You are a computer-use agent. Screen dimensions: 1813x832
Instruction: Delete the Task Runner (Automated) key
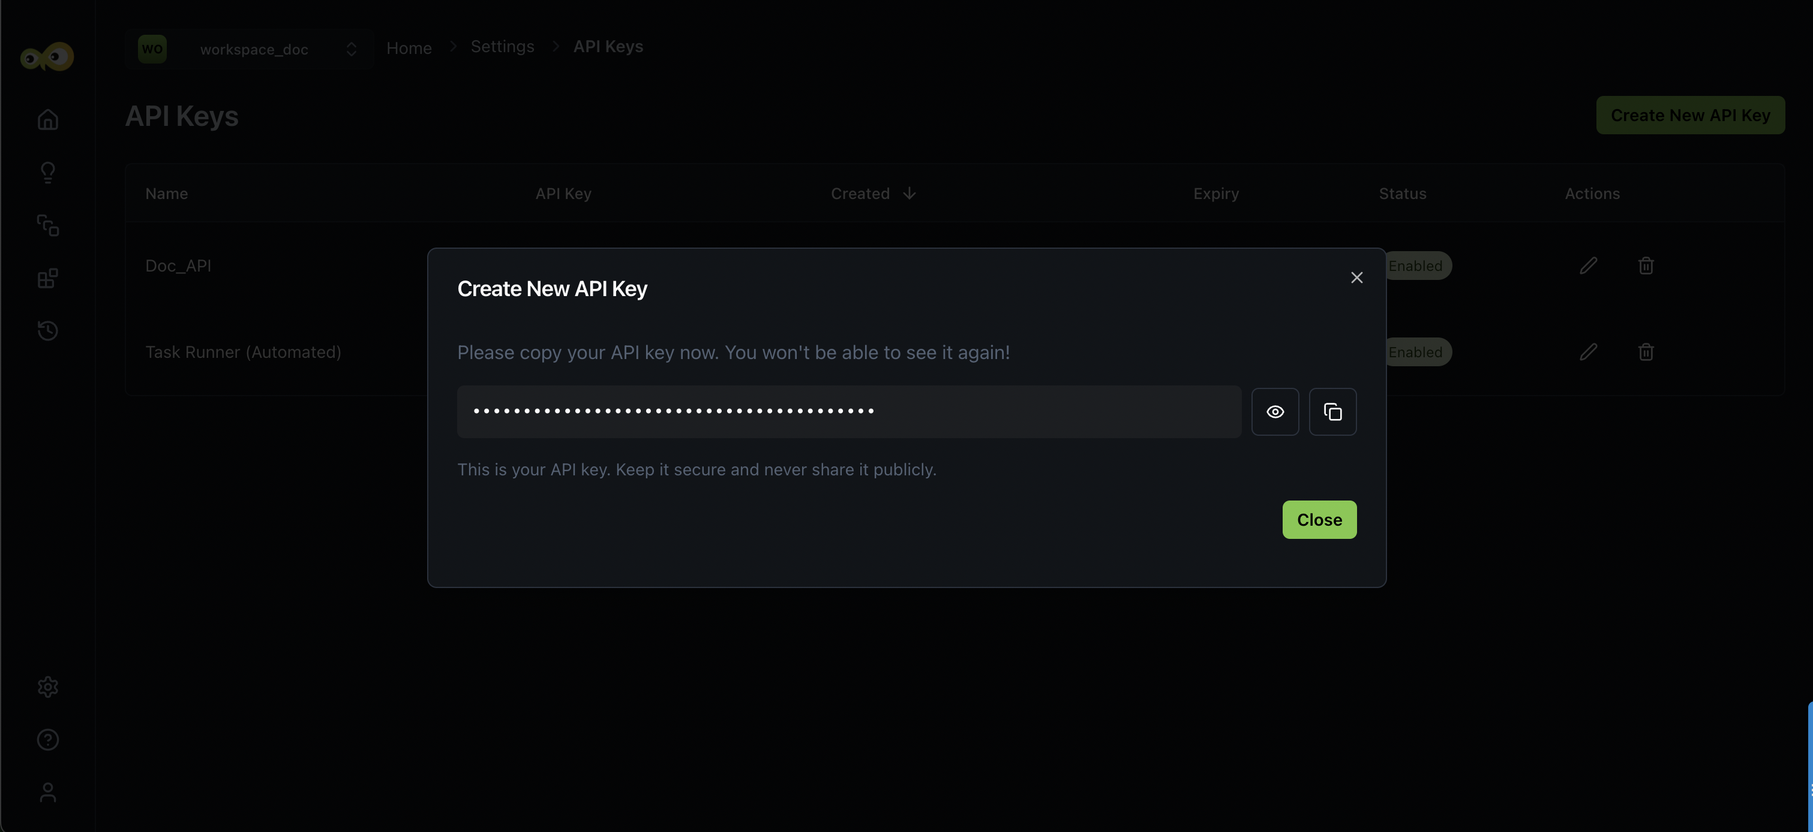(1645, 352)
